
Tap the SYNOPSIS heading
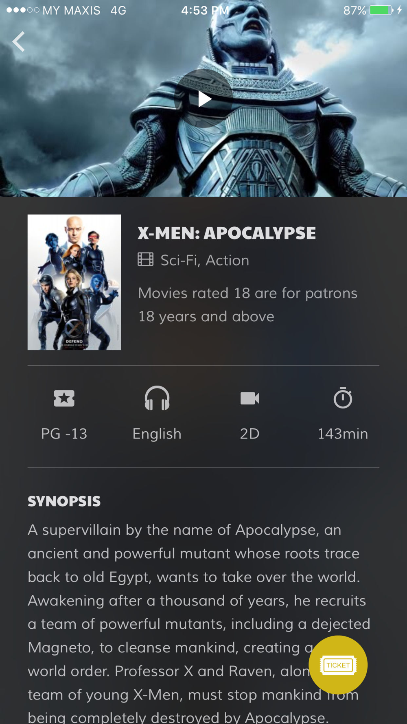pos(64,501)
